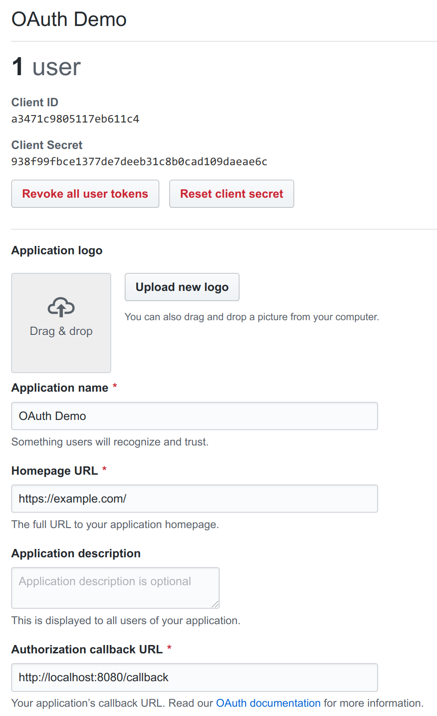437x716 pixels.
Task: Click the Application description textarea
Action: [x=115, y=588]
